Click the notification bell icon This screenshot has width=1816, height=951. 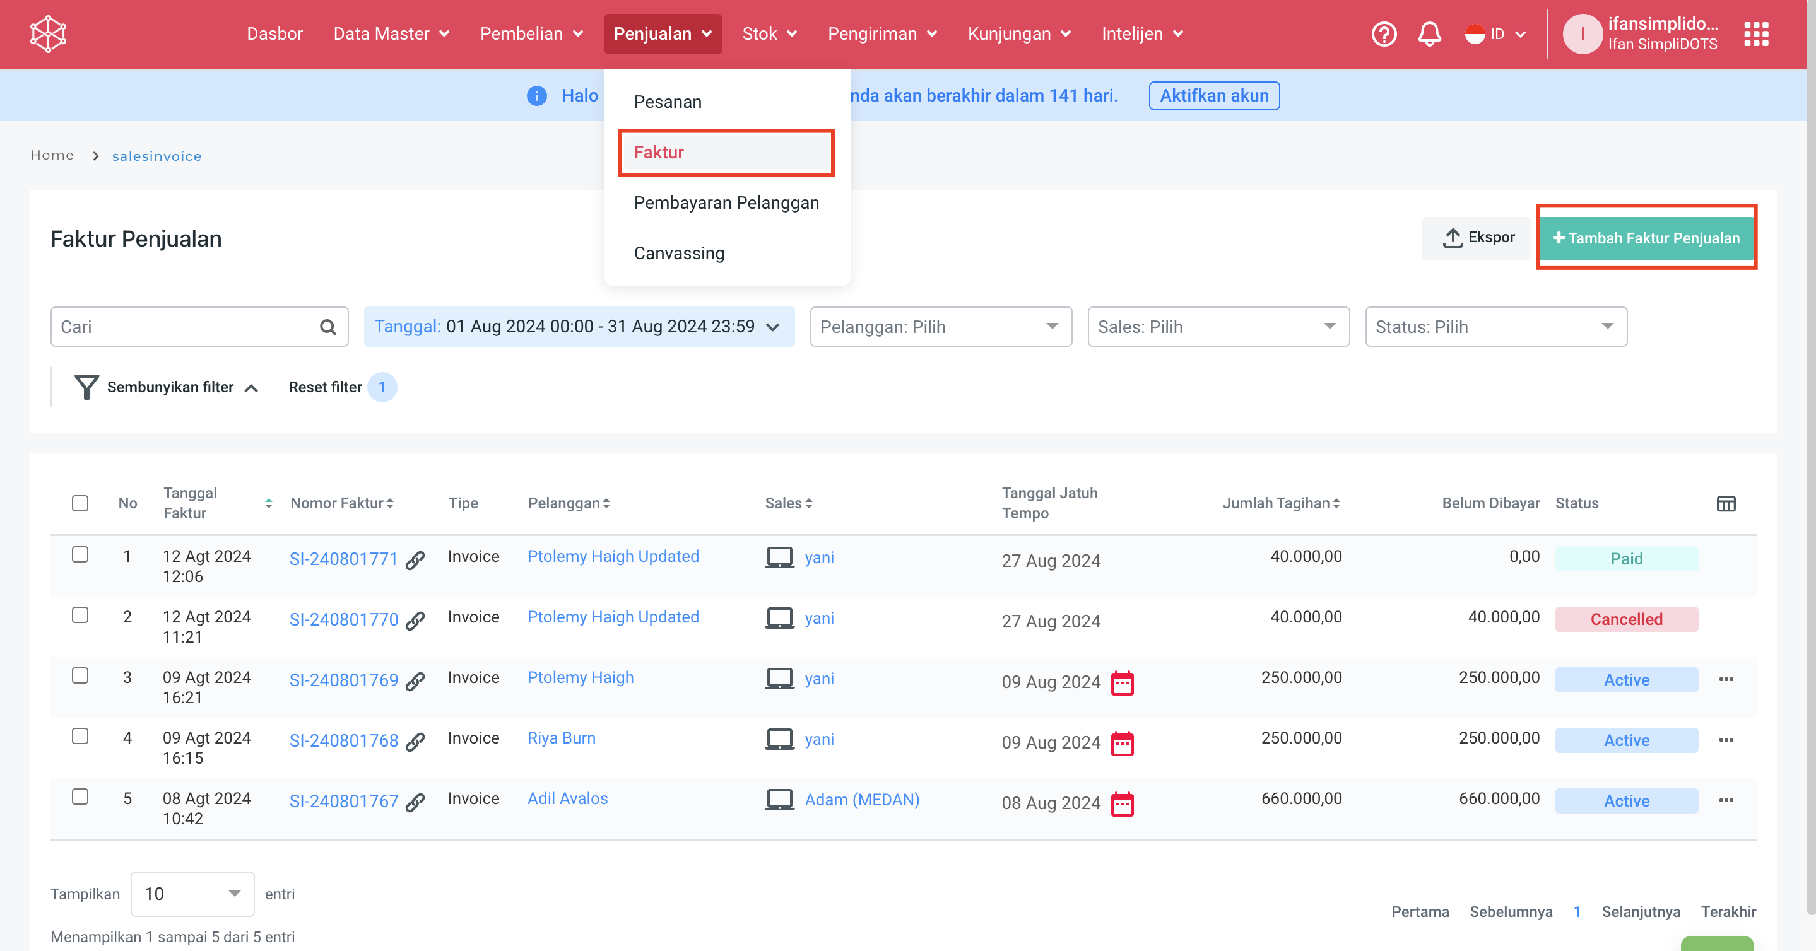coord(1429,34)
